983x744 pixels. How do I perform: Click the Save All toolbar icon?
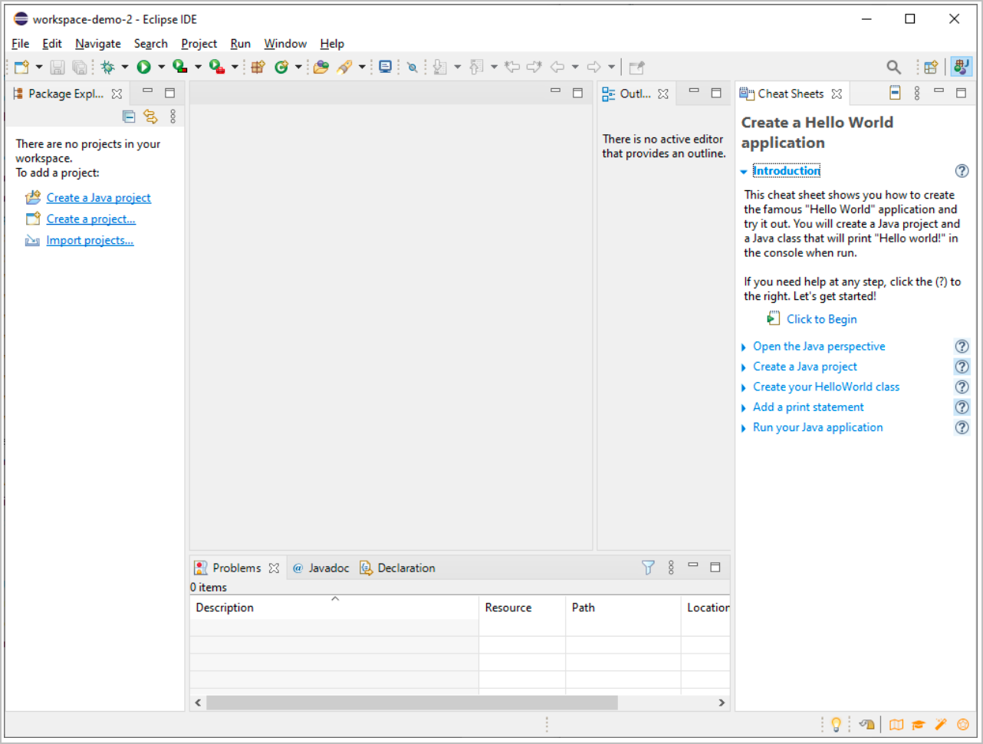pos(80,67)
